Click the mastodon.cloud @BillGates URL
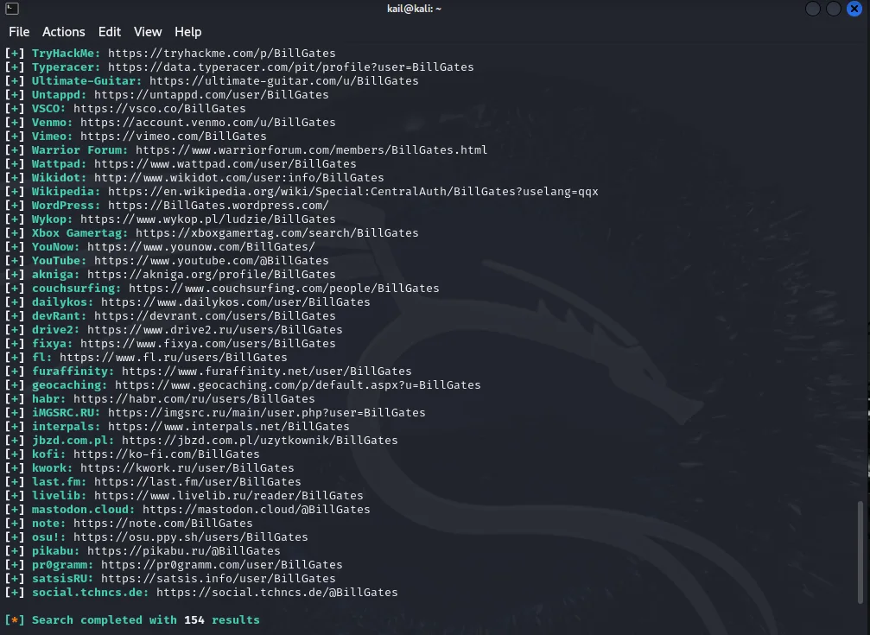 click(257, 510)
